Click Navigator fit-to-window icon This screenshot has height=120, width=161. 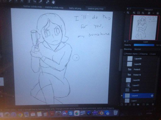point(139,13)
